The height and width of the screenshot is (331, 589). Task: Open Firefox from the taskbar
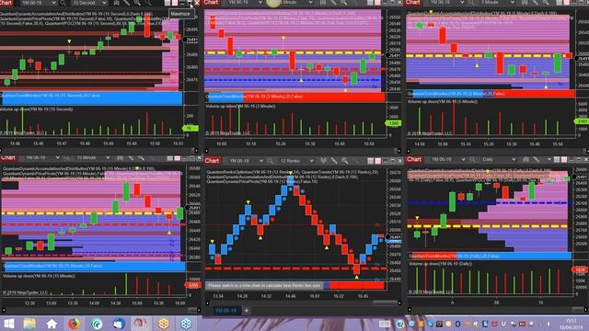[74, 324]
